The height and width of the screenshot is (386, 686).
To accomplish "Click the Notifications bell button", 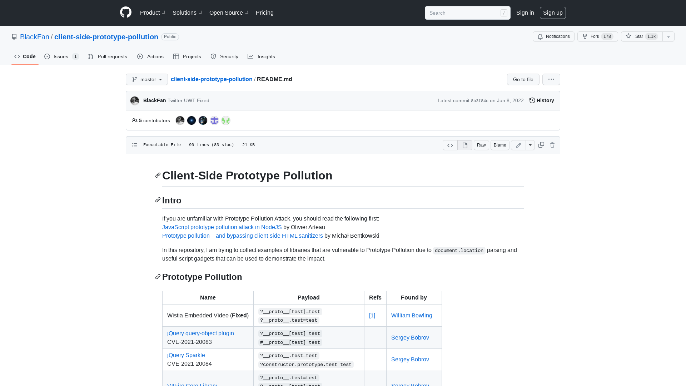I will point(553,36).
